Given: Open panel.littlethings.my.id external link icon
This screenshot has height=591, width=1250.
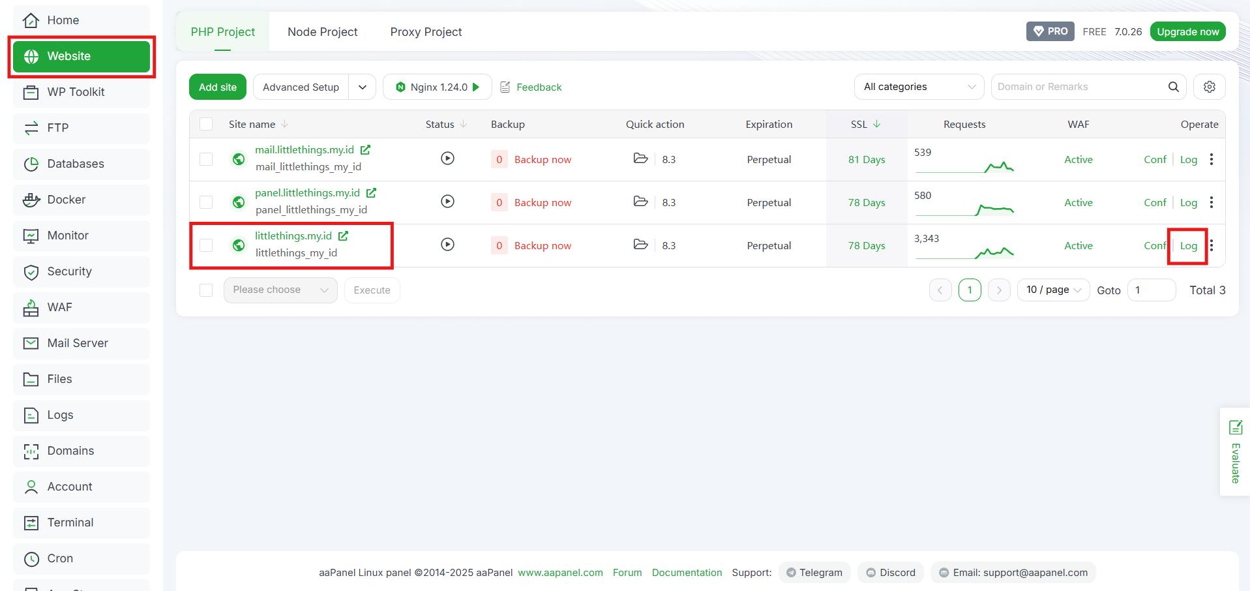Looking at the screenshot, I should 371,193.
